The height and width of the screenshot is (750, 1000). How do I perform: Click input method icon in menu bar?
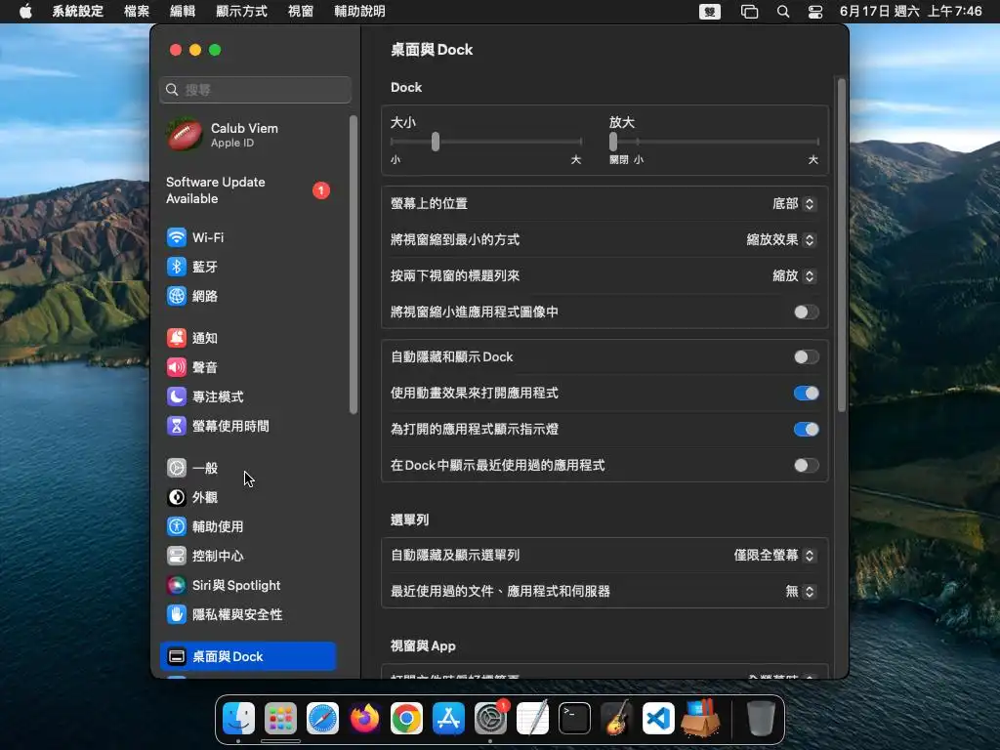point(710,12)
